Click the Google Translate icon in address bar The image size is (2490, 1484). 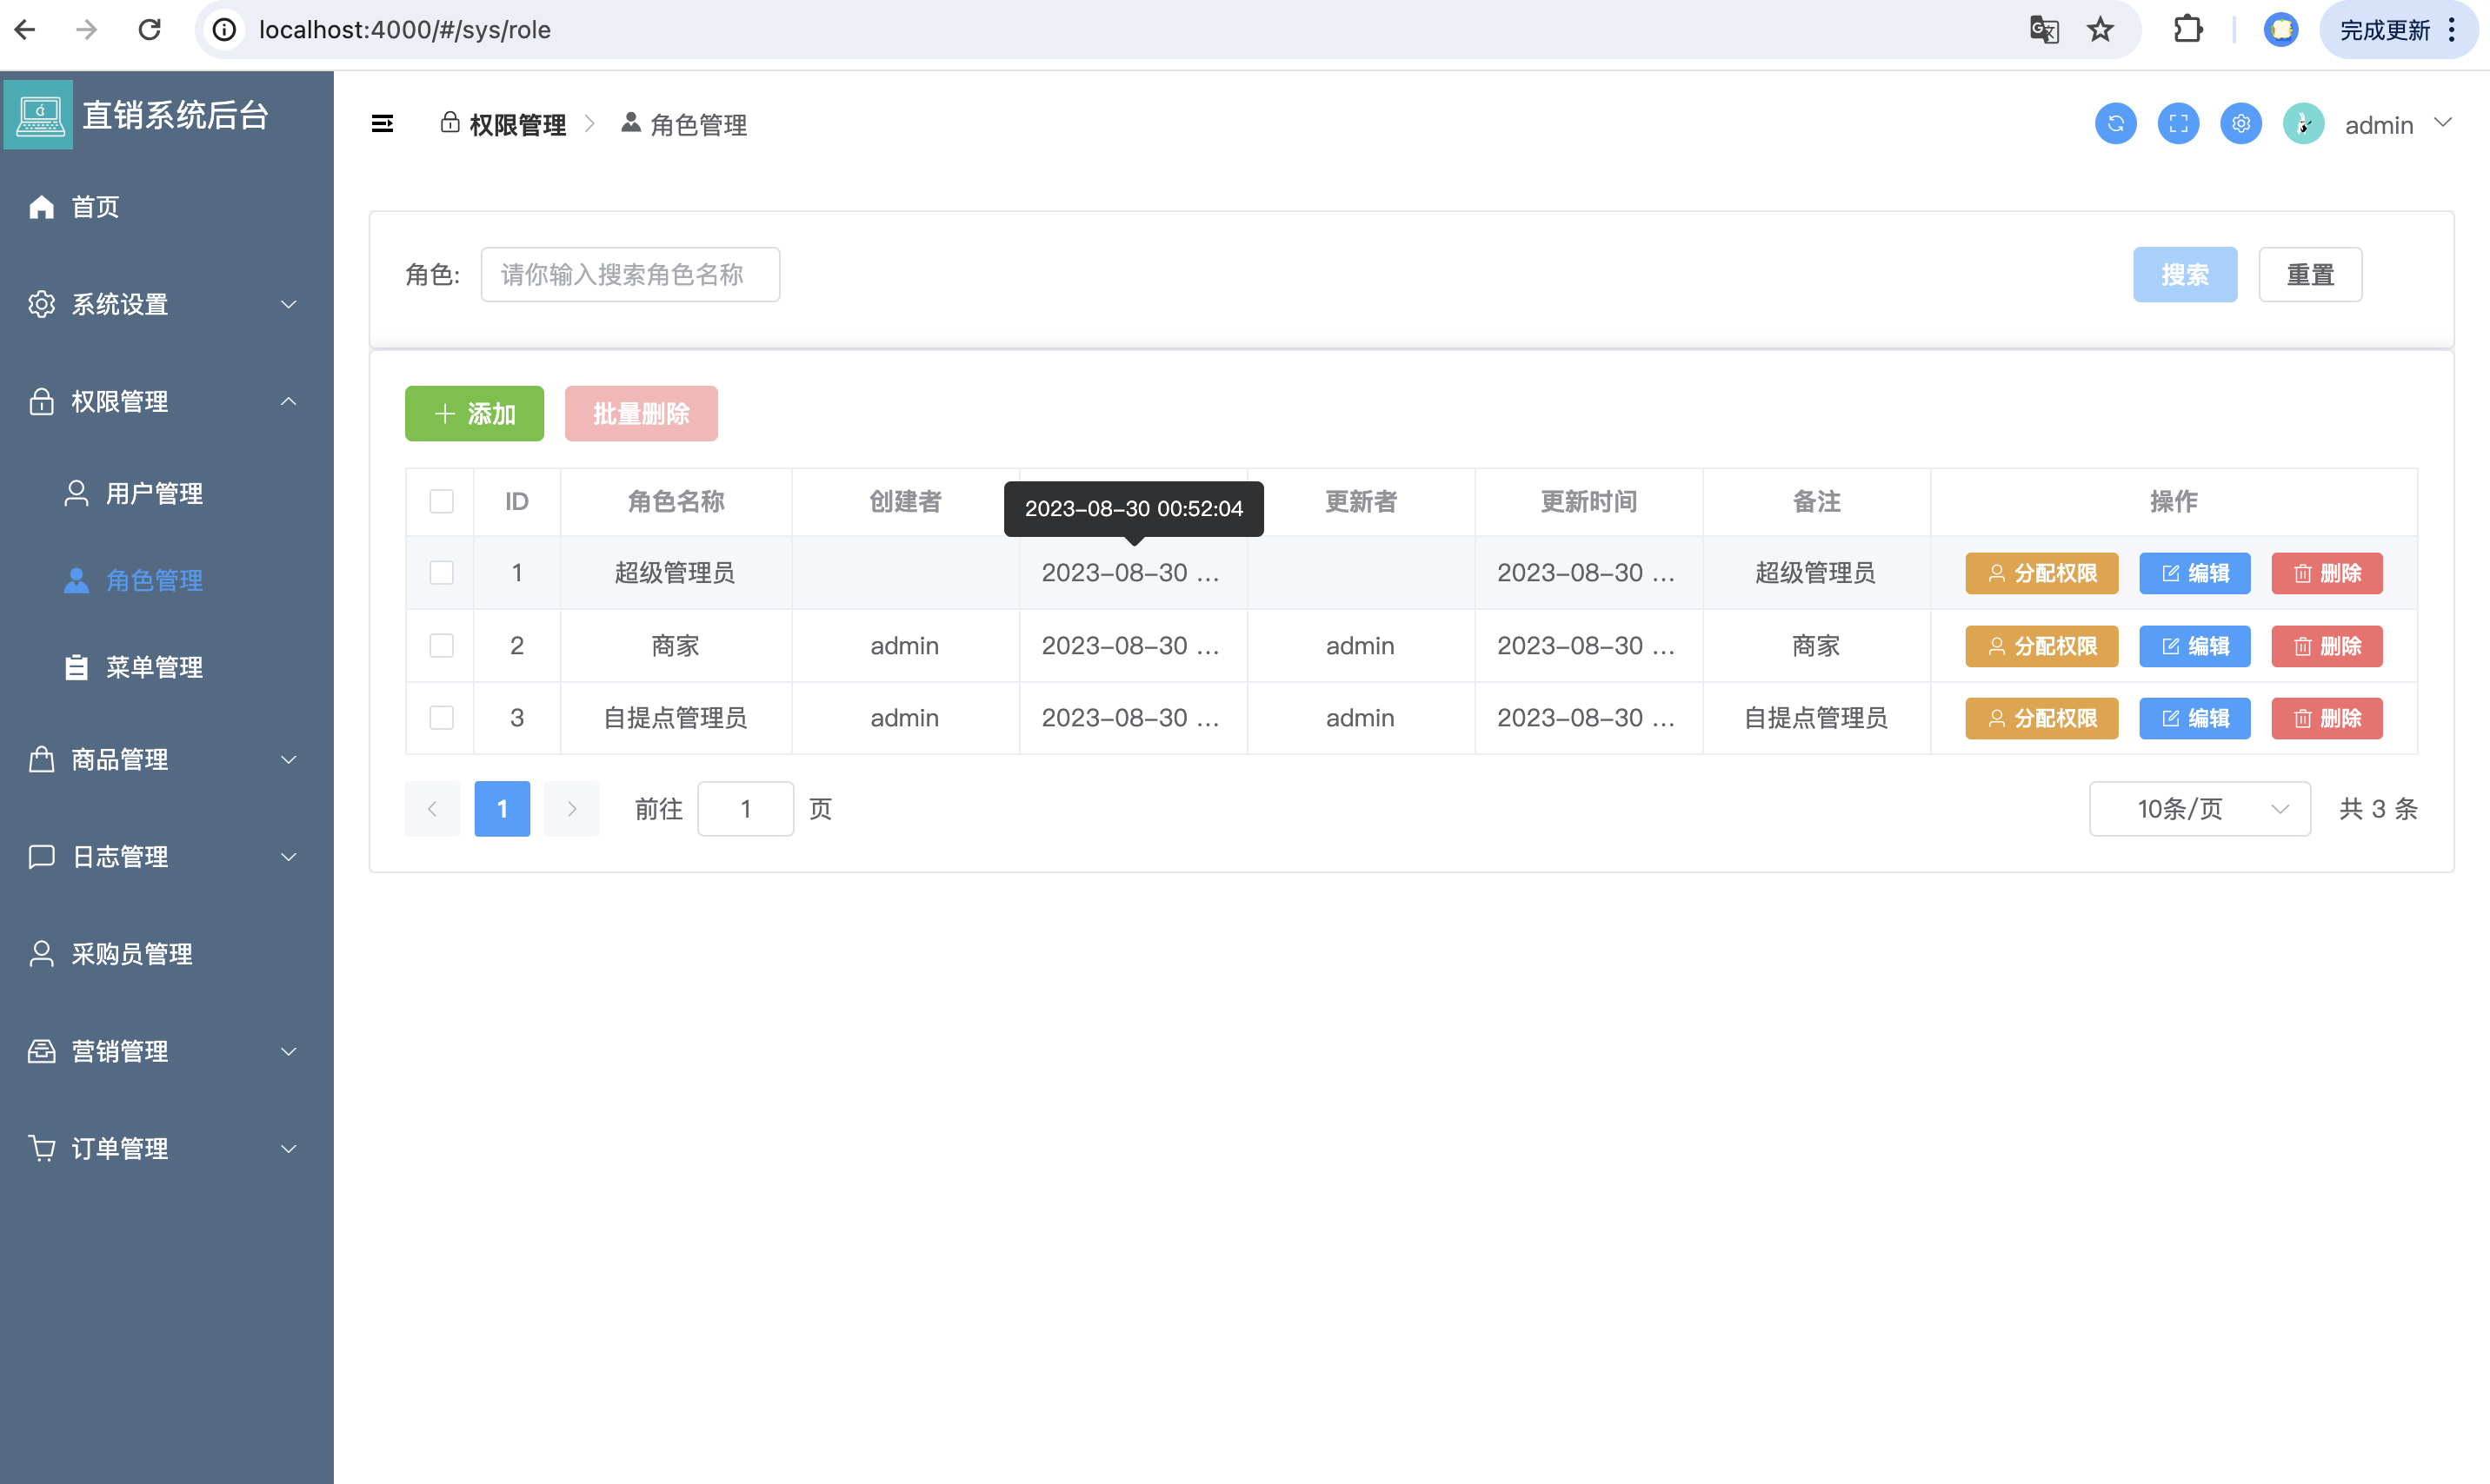coord(2044,30)
